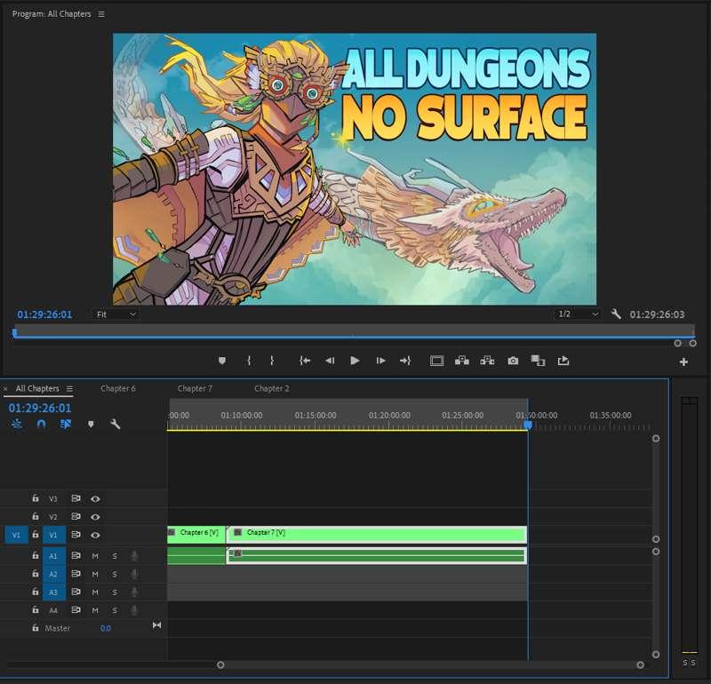Toggle lock on track V3
The width and height of the screenshot is (711, 684).
[36, 498]
